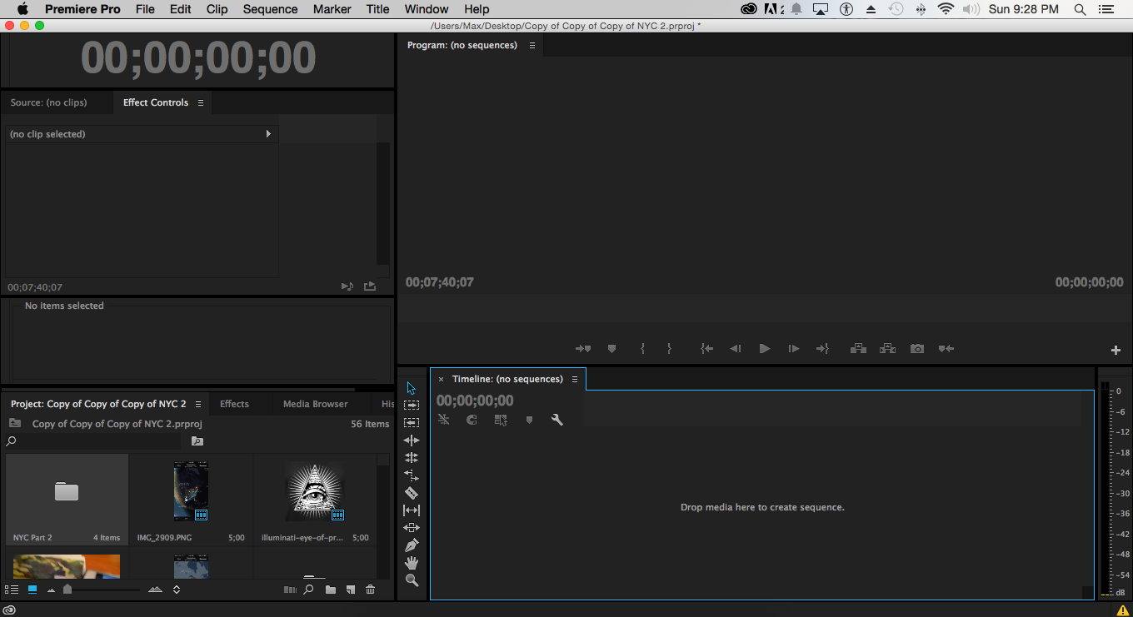The width and height of the screenshot is (1133, 617).
Task: Click the Program monitor Add Marker button
Action: click(x=611, y=349)
